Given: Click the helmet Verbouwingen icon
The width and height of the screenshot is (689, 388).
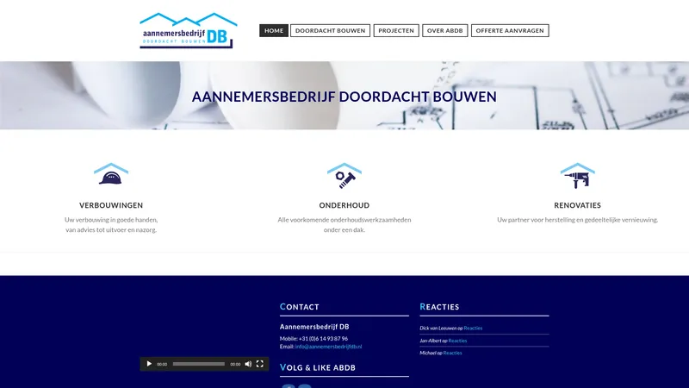Looking at the screenshot, I should point(111,175).
